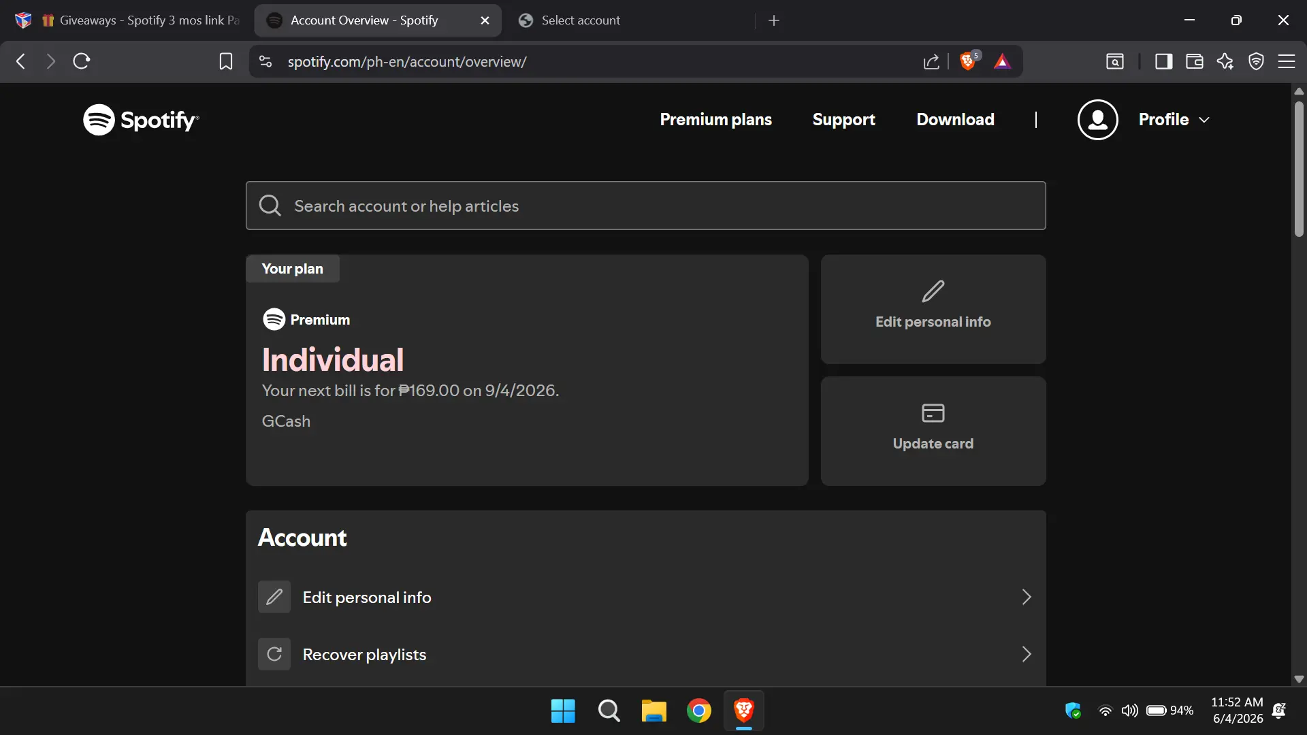Click the Spotify Premium badge icon
Image resolution: width=1307 pixels, height=735 pixels.
click(274, 319)
